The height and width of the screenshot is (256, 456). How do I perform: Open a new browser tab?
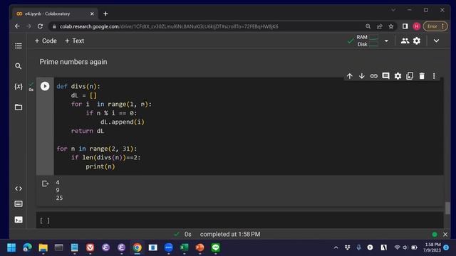click(x=105, y=14)
